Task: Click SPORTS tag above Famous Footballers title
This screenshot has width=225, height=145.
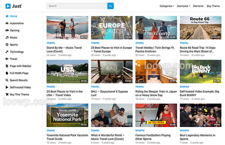Action: tap(140, 130)
